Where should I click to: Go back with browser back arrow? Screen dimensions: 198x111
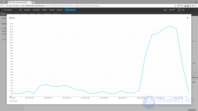coord(2,6)
